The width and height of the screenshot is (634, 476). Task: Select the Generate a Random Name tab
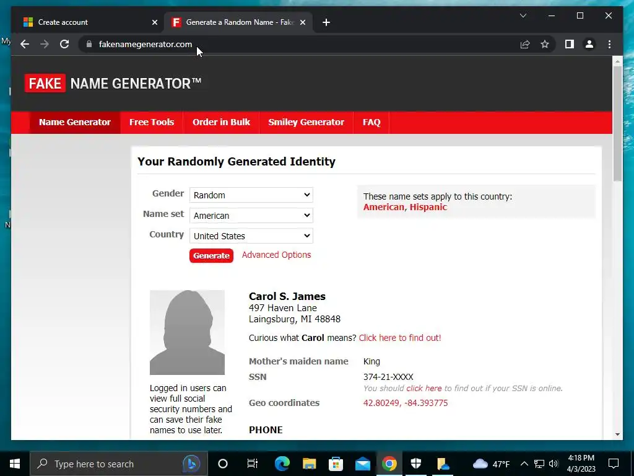[238, 22]
